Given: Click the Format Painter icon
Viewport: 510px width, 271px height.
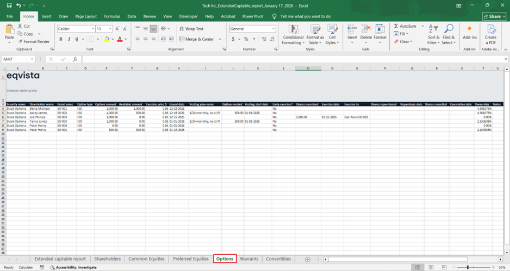Looking at the screenshot, I should pos(20,41).
